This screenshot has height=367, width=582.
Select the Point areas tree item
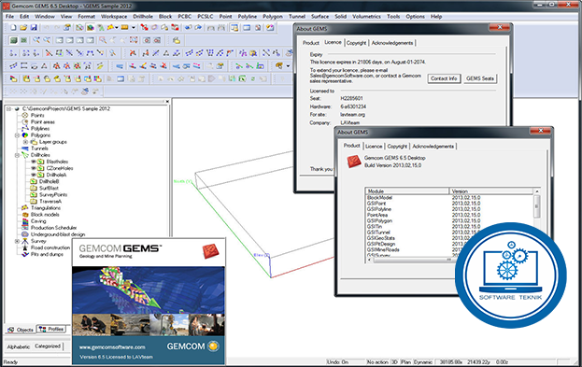(43, 122)
